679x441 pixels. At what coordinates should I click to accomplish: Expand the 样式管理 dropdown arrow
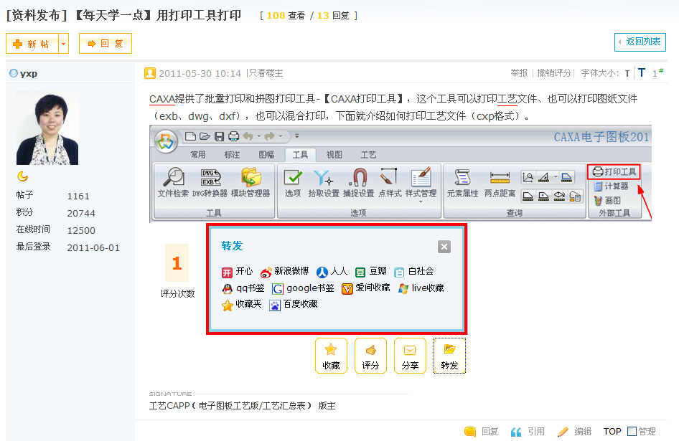[x=421, y=201]
